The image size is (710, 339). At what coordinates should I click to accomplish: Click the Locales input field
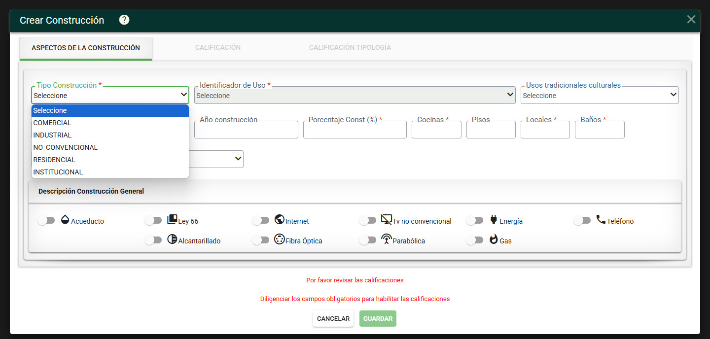tap(545, 130)
